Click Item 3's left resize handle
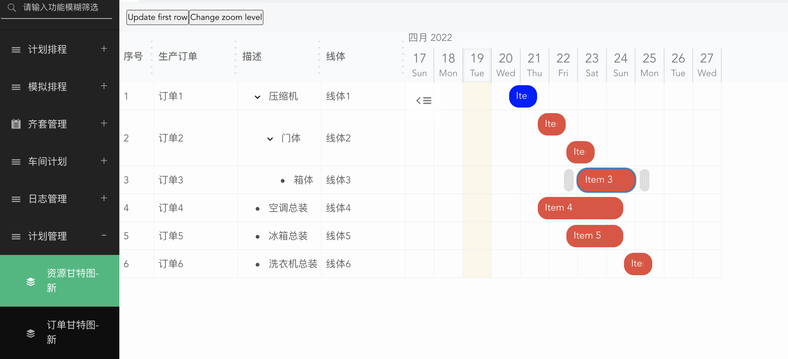This screenshot has width=788, height=359. click(568, 180)
